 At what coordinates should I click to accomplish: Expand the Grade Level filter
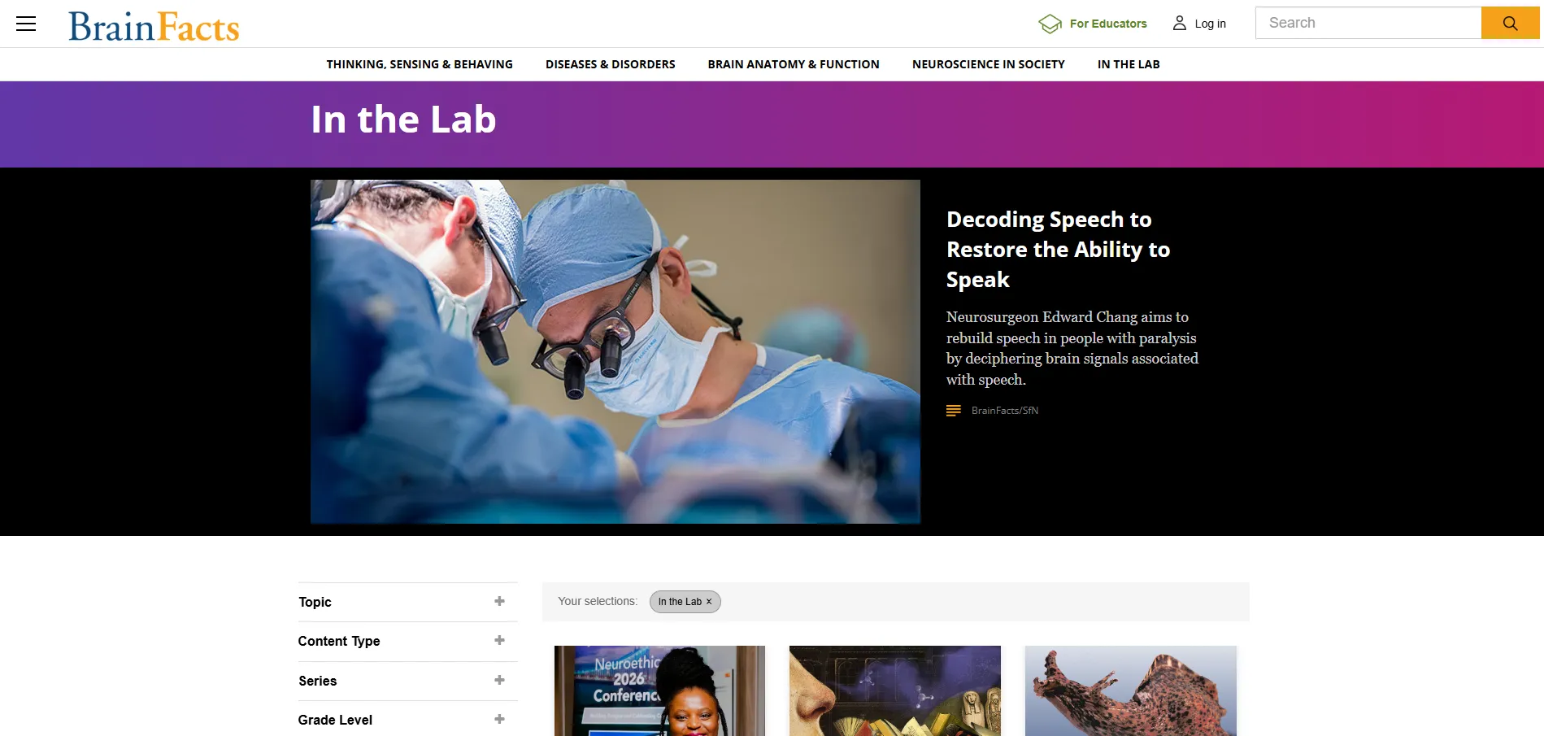(499, 720)
